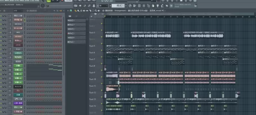Image resolution: width=256 pixels, height=115 pixels.
Task: Click the plugin plug icon in toolbar
Action: (x=158, y=6)
